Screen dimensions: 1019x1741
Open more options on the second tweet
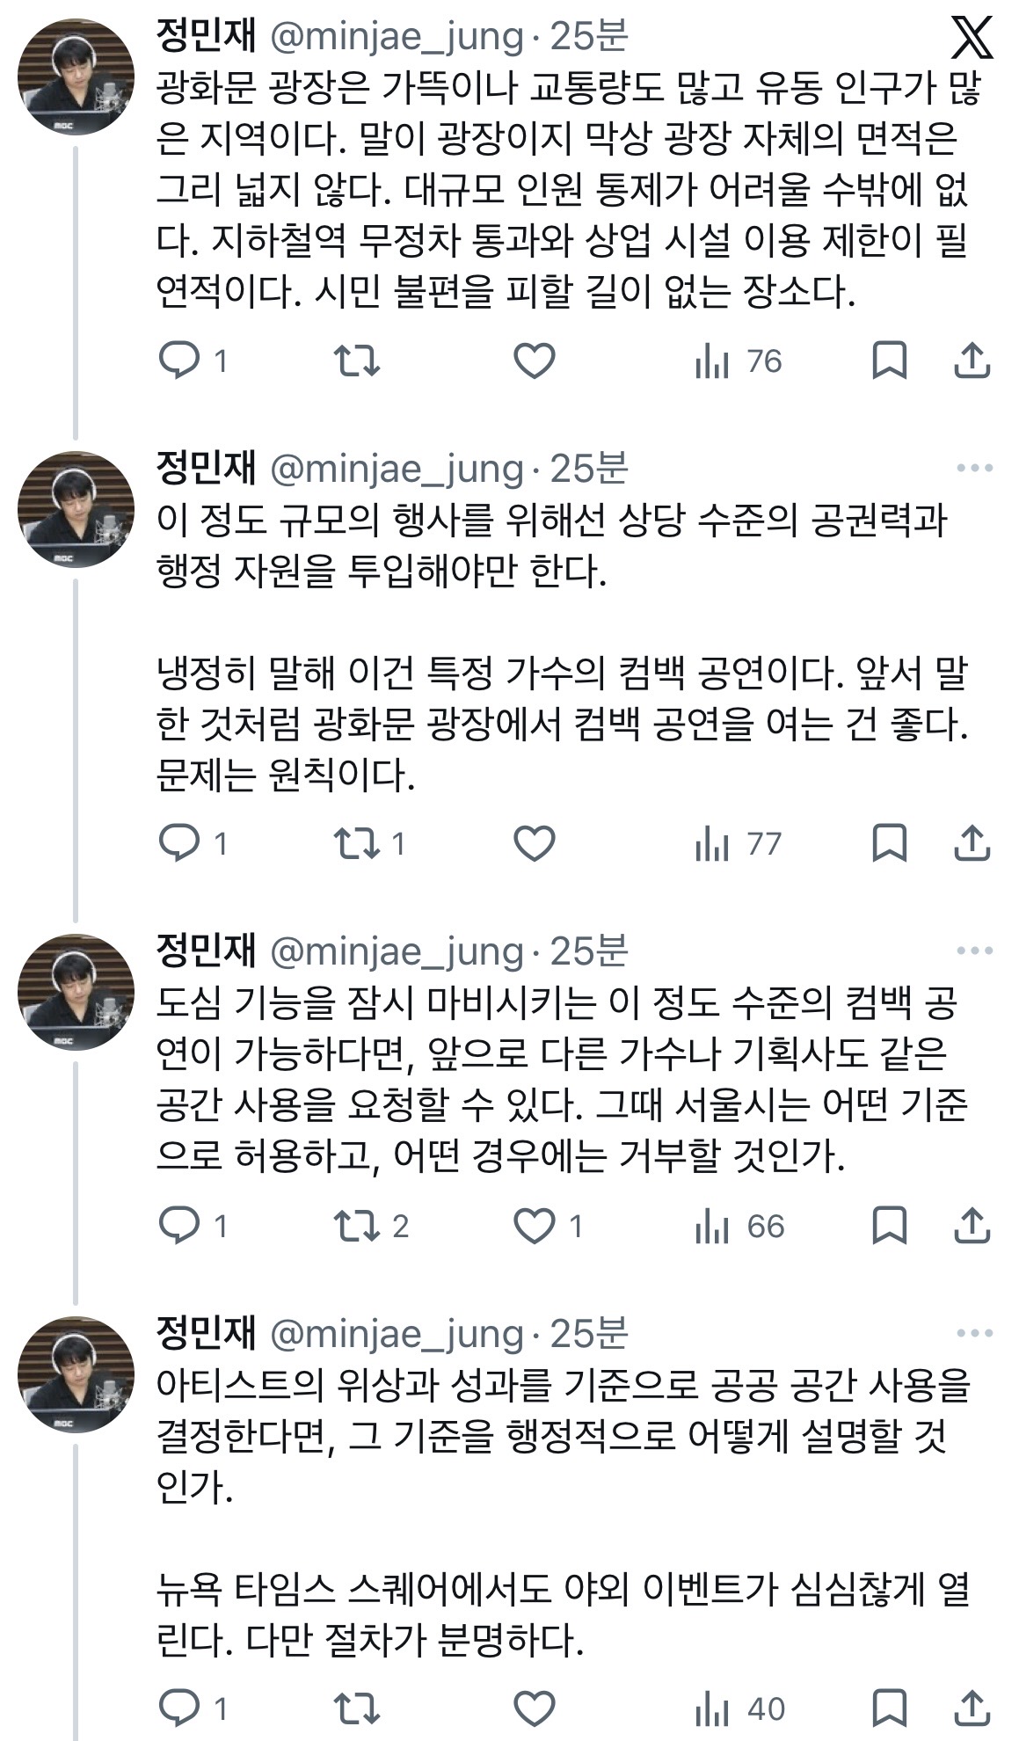tap(974, 468)
